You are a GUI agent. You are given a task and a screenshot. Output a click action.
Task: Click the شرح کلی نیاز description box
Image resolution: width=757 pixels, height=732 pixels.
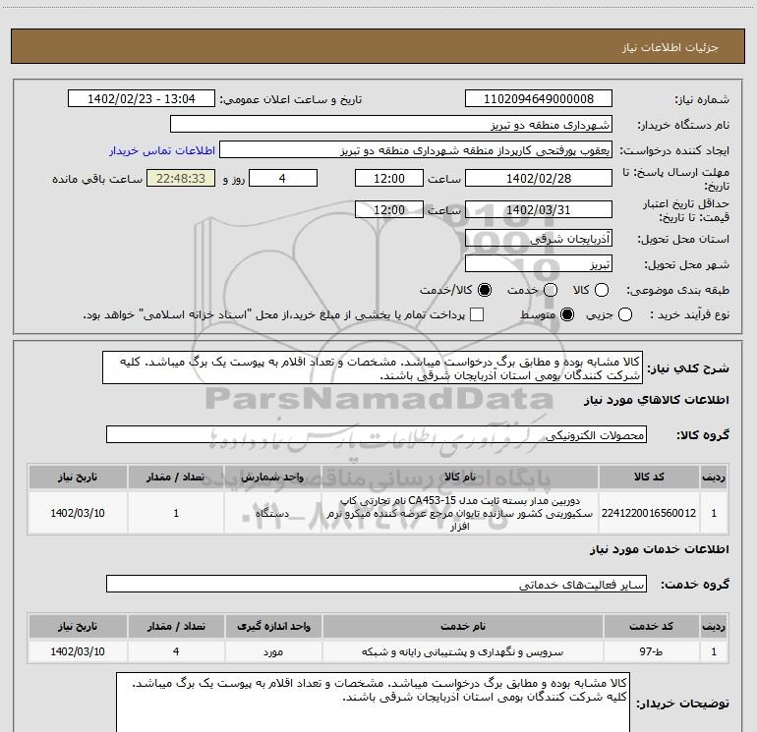(373, 367)
